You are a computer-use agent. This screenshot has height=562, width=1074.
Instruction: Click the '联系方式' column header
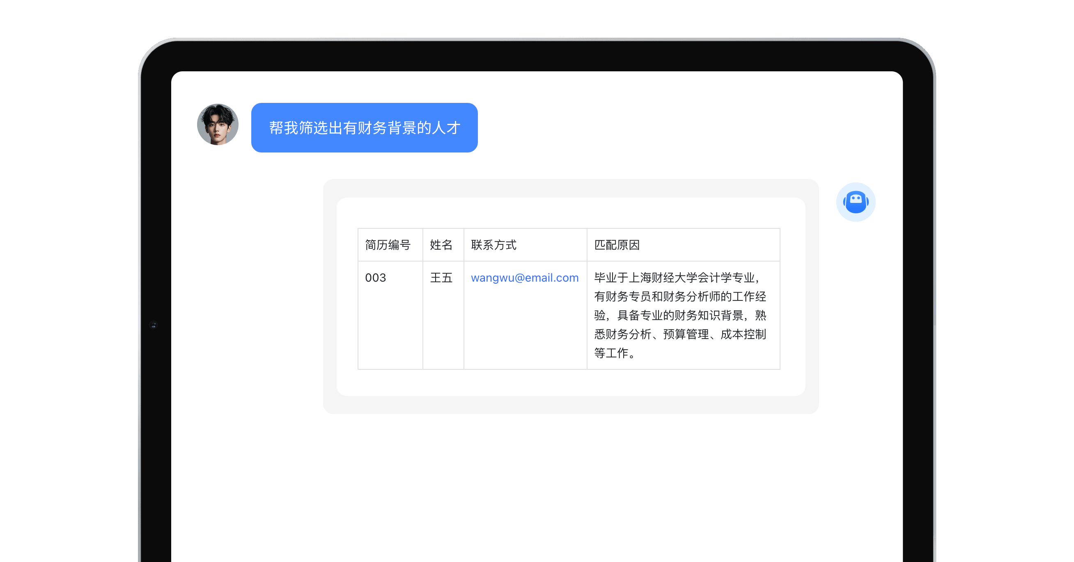(526, 245)
